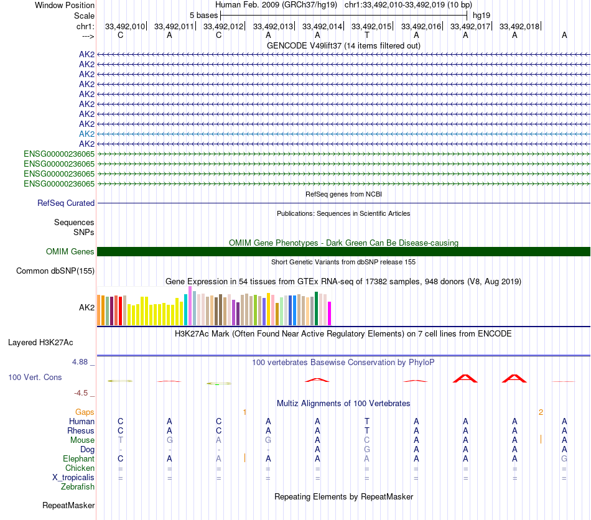The width and height of the screenshot is (591, 520).
Task: Click the PhyloP minimum value -4.5
Action: (x=81, y=393)
